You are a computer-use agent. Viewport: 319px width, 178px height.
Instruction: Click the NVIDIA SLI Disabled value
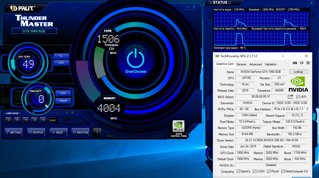pos(271,165)
